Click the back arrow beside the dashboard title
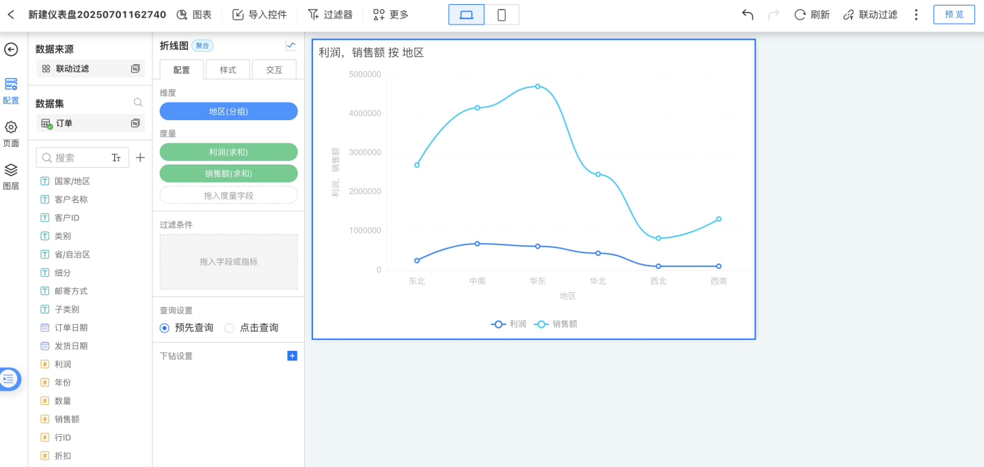This screenshot has height=467, width=984. click(x=11, y=14)
